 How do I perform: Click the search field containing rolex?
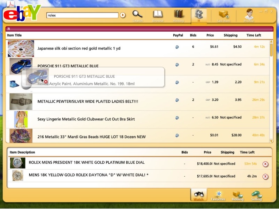pos(82,15)
